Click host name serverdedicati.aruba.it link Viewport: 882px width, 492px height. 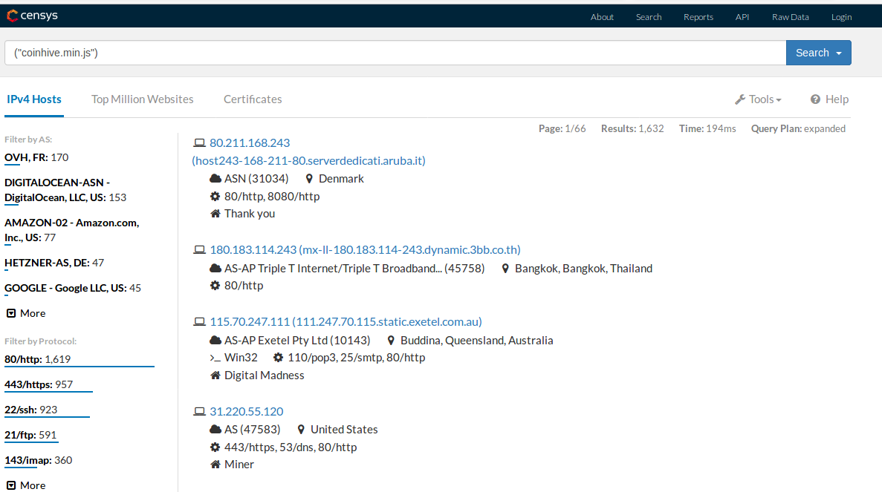[309, 160]
